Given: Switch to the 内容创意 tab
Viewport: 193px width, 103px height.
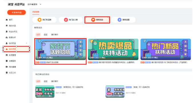Looking at the screenshot, I should click(x=36, y=12).
